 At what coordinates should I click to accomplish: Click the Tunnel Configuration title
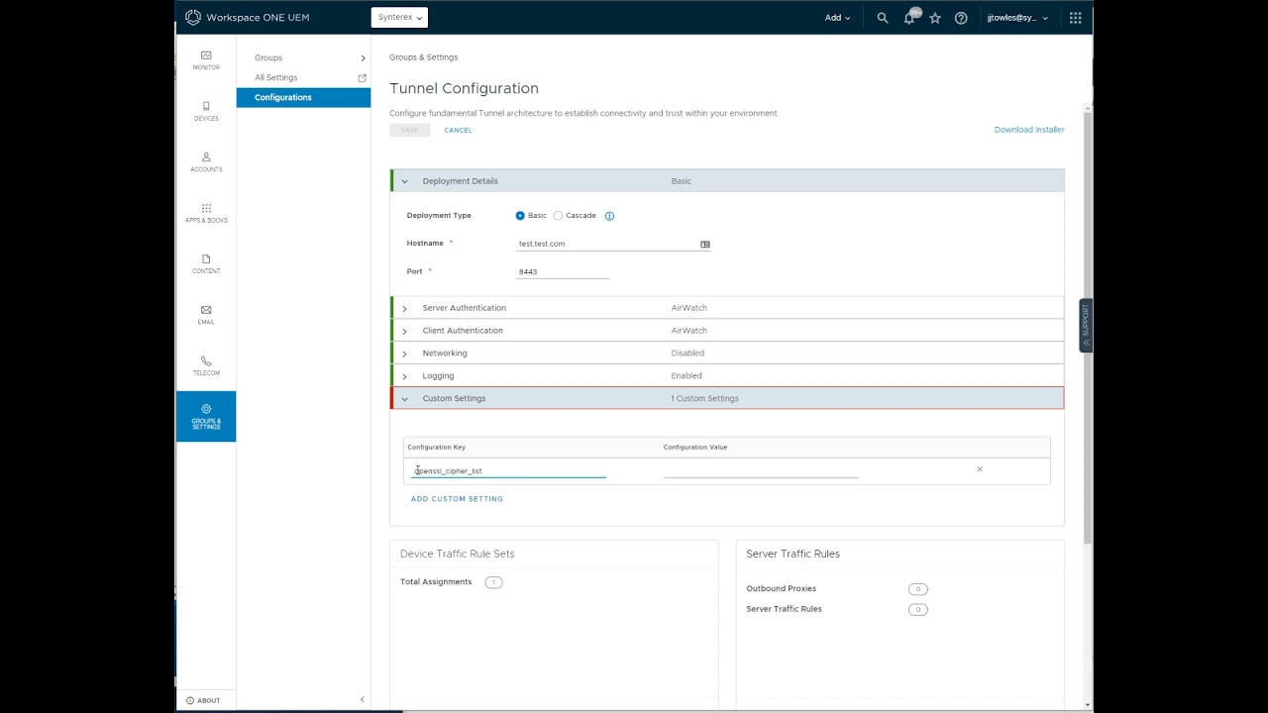pos(464,88)
